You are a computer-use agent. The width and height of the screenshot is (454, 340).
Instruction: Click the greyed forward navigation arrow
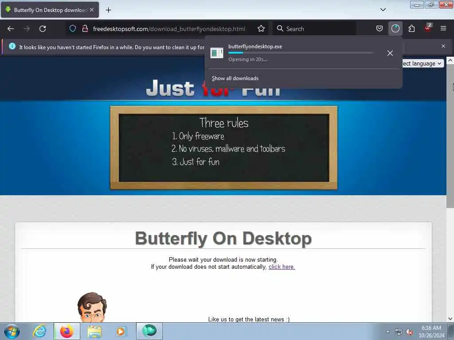pyautogui.click(x=27, y=29)
